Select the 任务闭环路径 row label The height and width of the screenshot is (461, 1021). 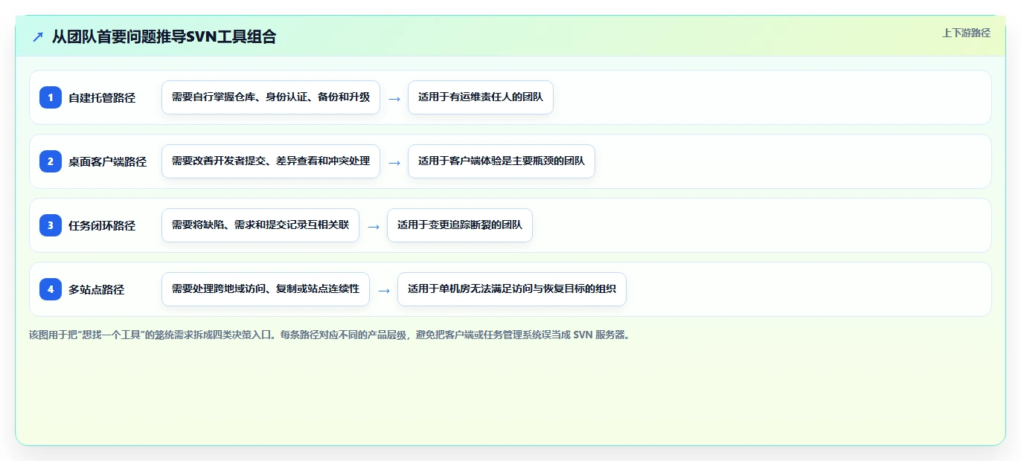[102, 225]
